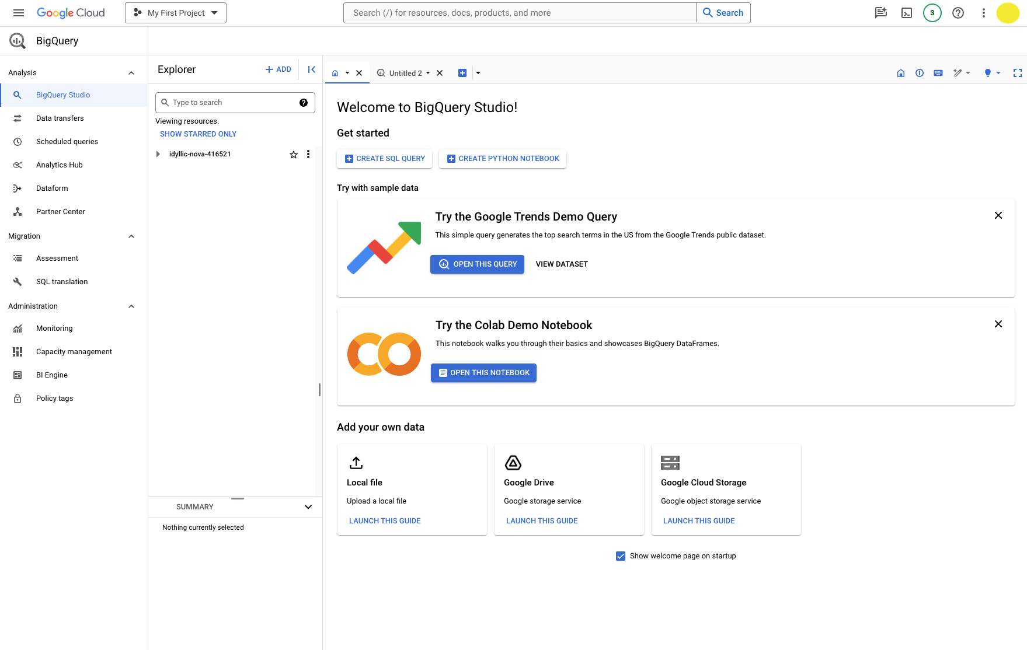Click Open This Notebook button
This screenshot has height=650, width=1027.
(483, 373)
